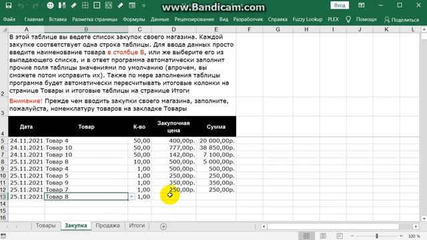
Task: Click vertical scrollbar down arrow
Action: [x=424, y=219]
